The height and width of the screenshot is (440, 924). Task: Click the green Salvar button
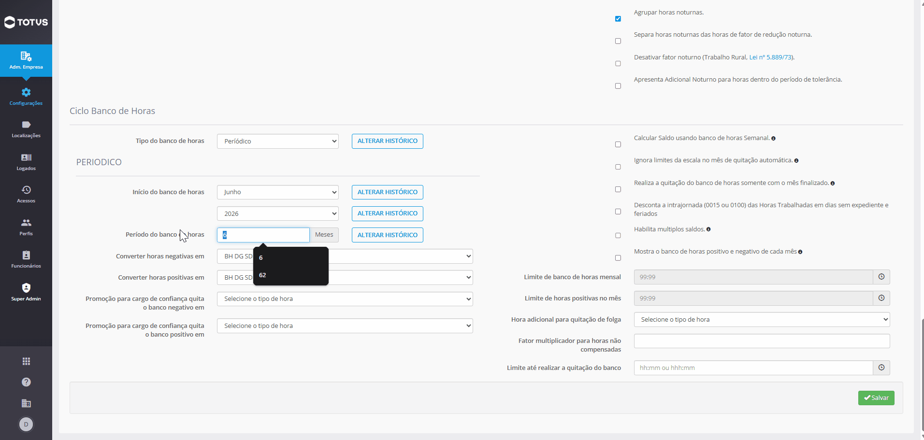[876, 398]
